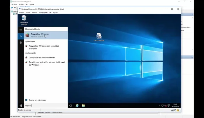The image size is (204, 118).
Task: Open Archivo menu in VM connection window
Action: pos(21,13)
